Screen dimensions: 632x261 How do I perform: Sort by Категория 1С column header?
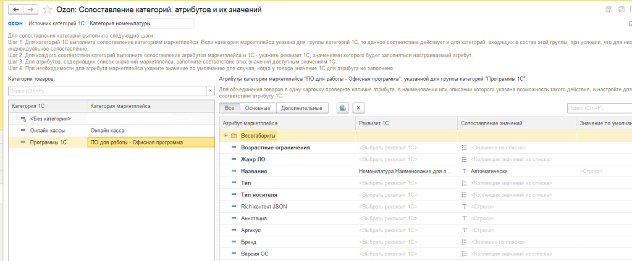click(x=48, y=106)
